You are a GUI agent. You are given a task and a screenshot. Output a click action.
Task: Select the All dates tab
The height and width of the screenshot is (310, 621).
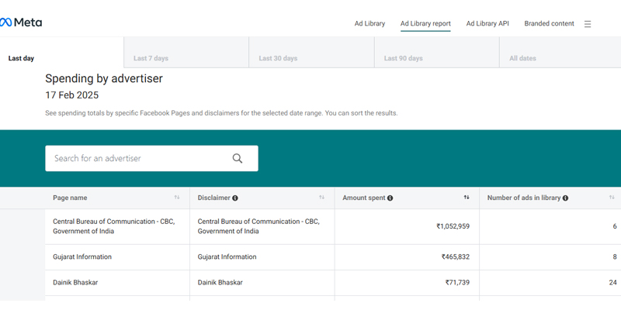[x=560, y=53]
